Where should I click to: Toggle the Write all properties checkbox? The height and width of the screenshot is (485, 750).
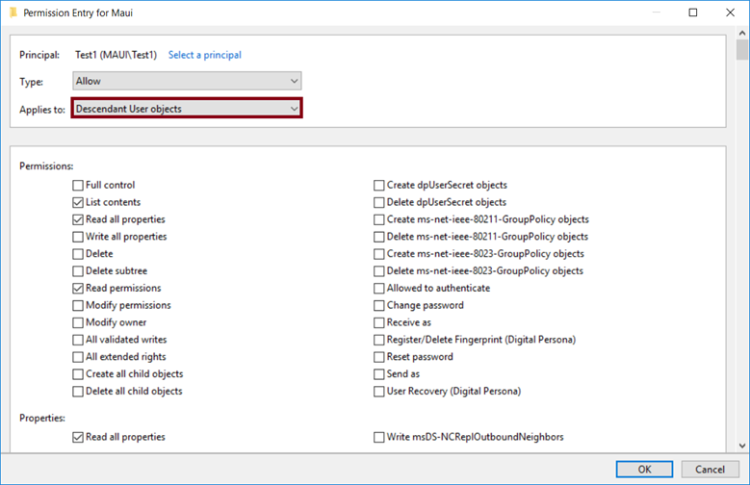(x=78, y=237)
